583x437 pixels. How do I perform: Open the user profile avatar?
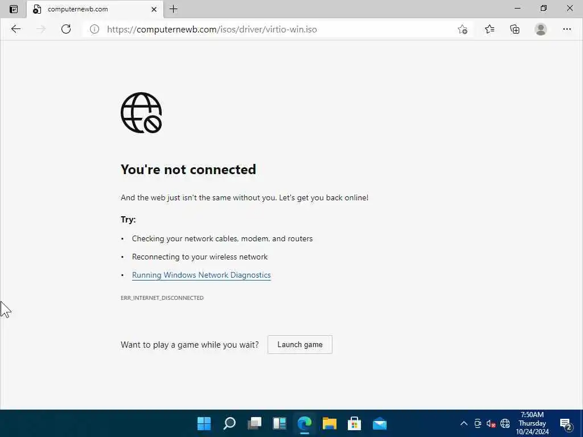click(x=541, y=29)
